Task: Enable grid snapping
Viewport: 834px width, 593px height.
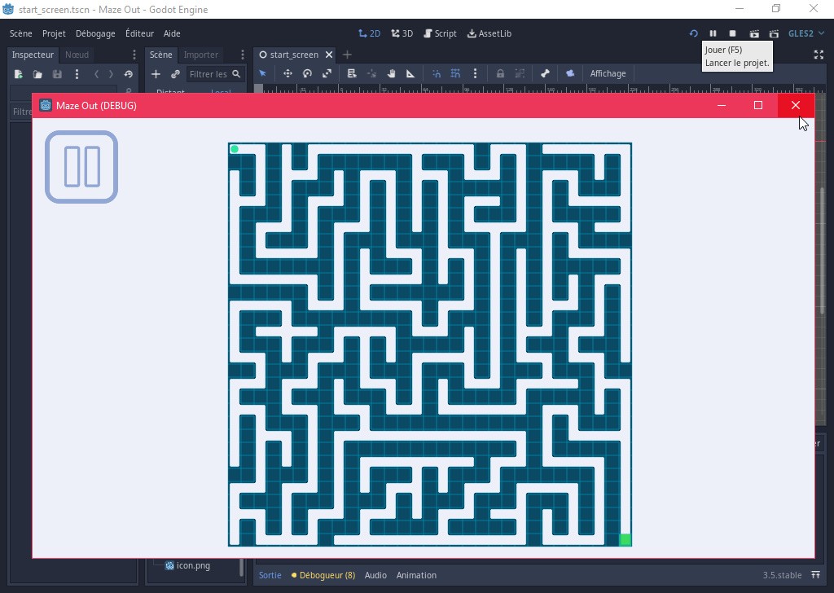Action: pos(456,73)
